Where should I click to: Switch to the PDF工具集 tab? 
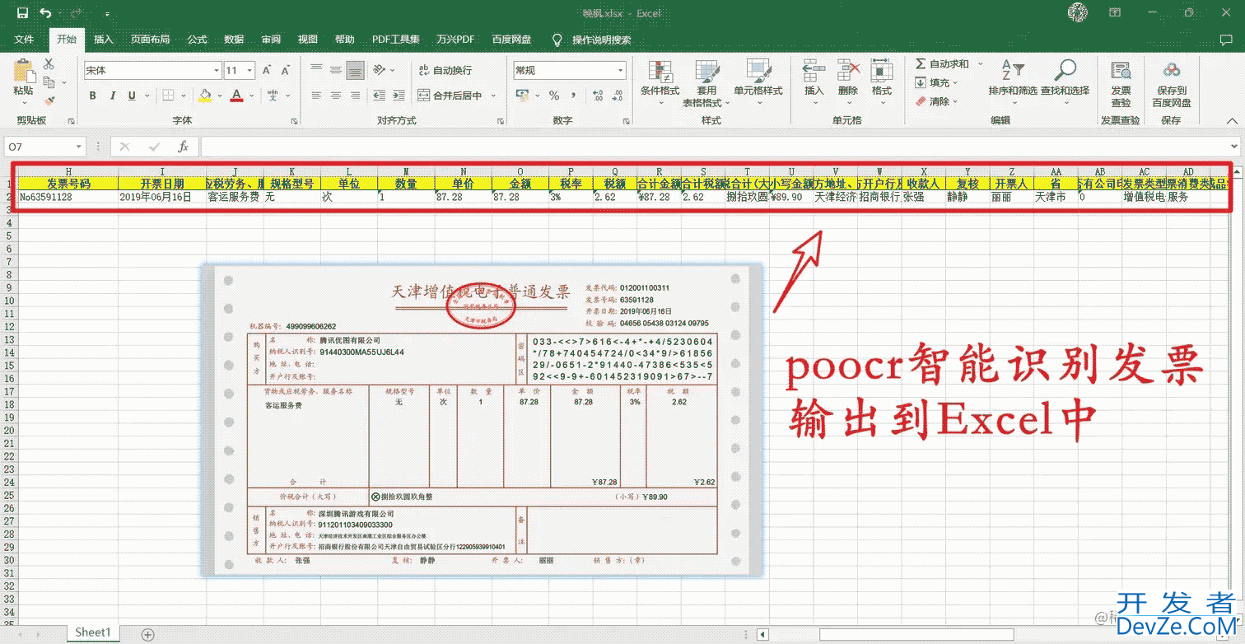pyautogui.click(x=395, y=39)
